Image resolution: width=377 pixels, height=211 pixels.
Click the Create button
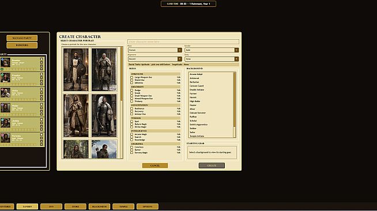pos(212,165)
